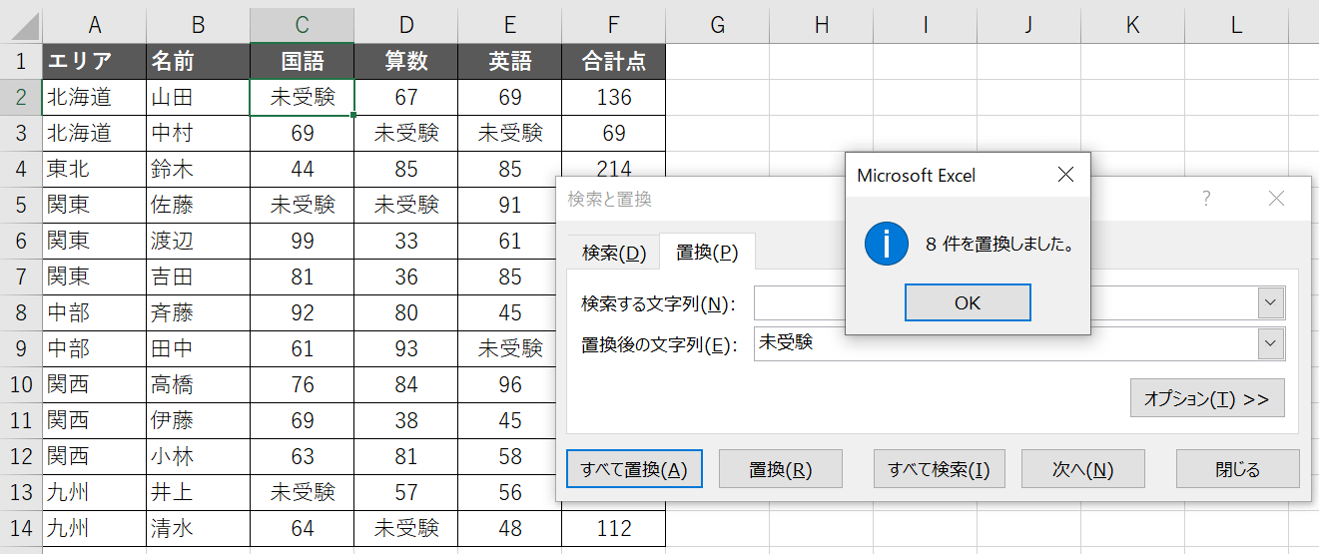Click the blue information icon in message box

[x=887, y=244]
